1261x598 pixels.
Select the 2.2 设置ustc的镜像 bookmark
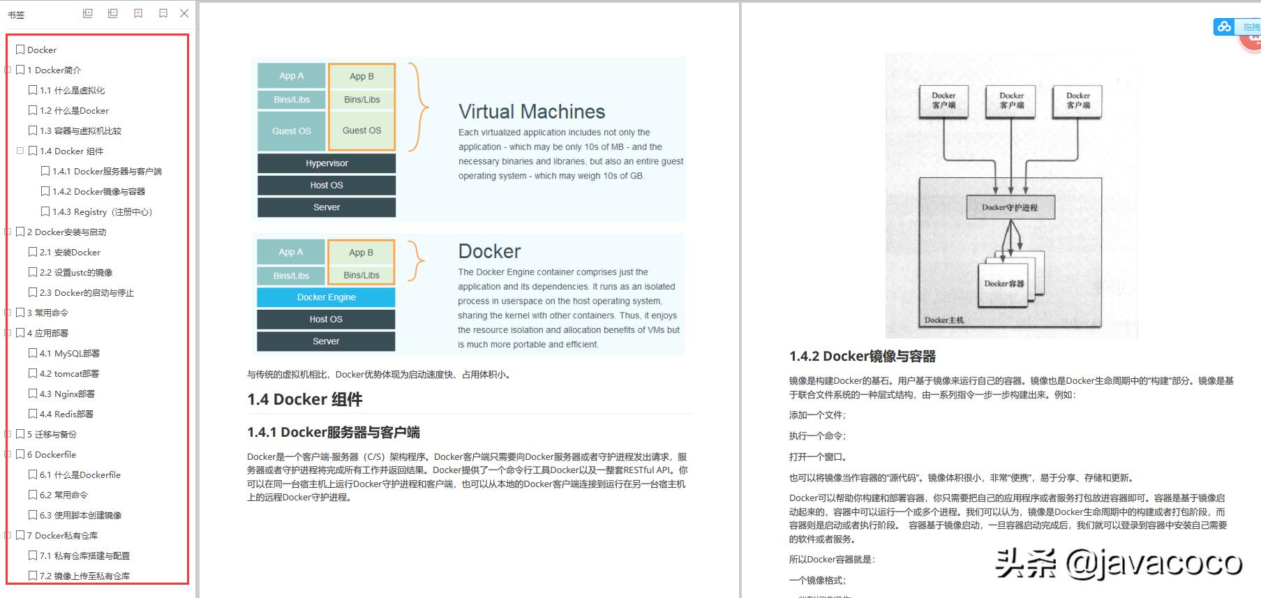76,272
